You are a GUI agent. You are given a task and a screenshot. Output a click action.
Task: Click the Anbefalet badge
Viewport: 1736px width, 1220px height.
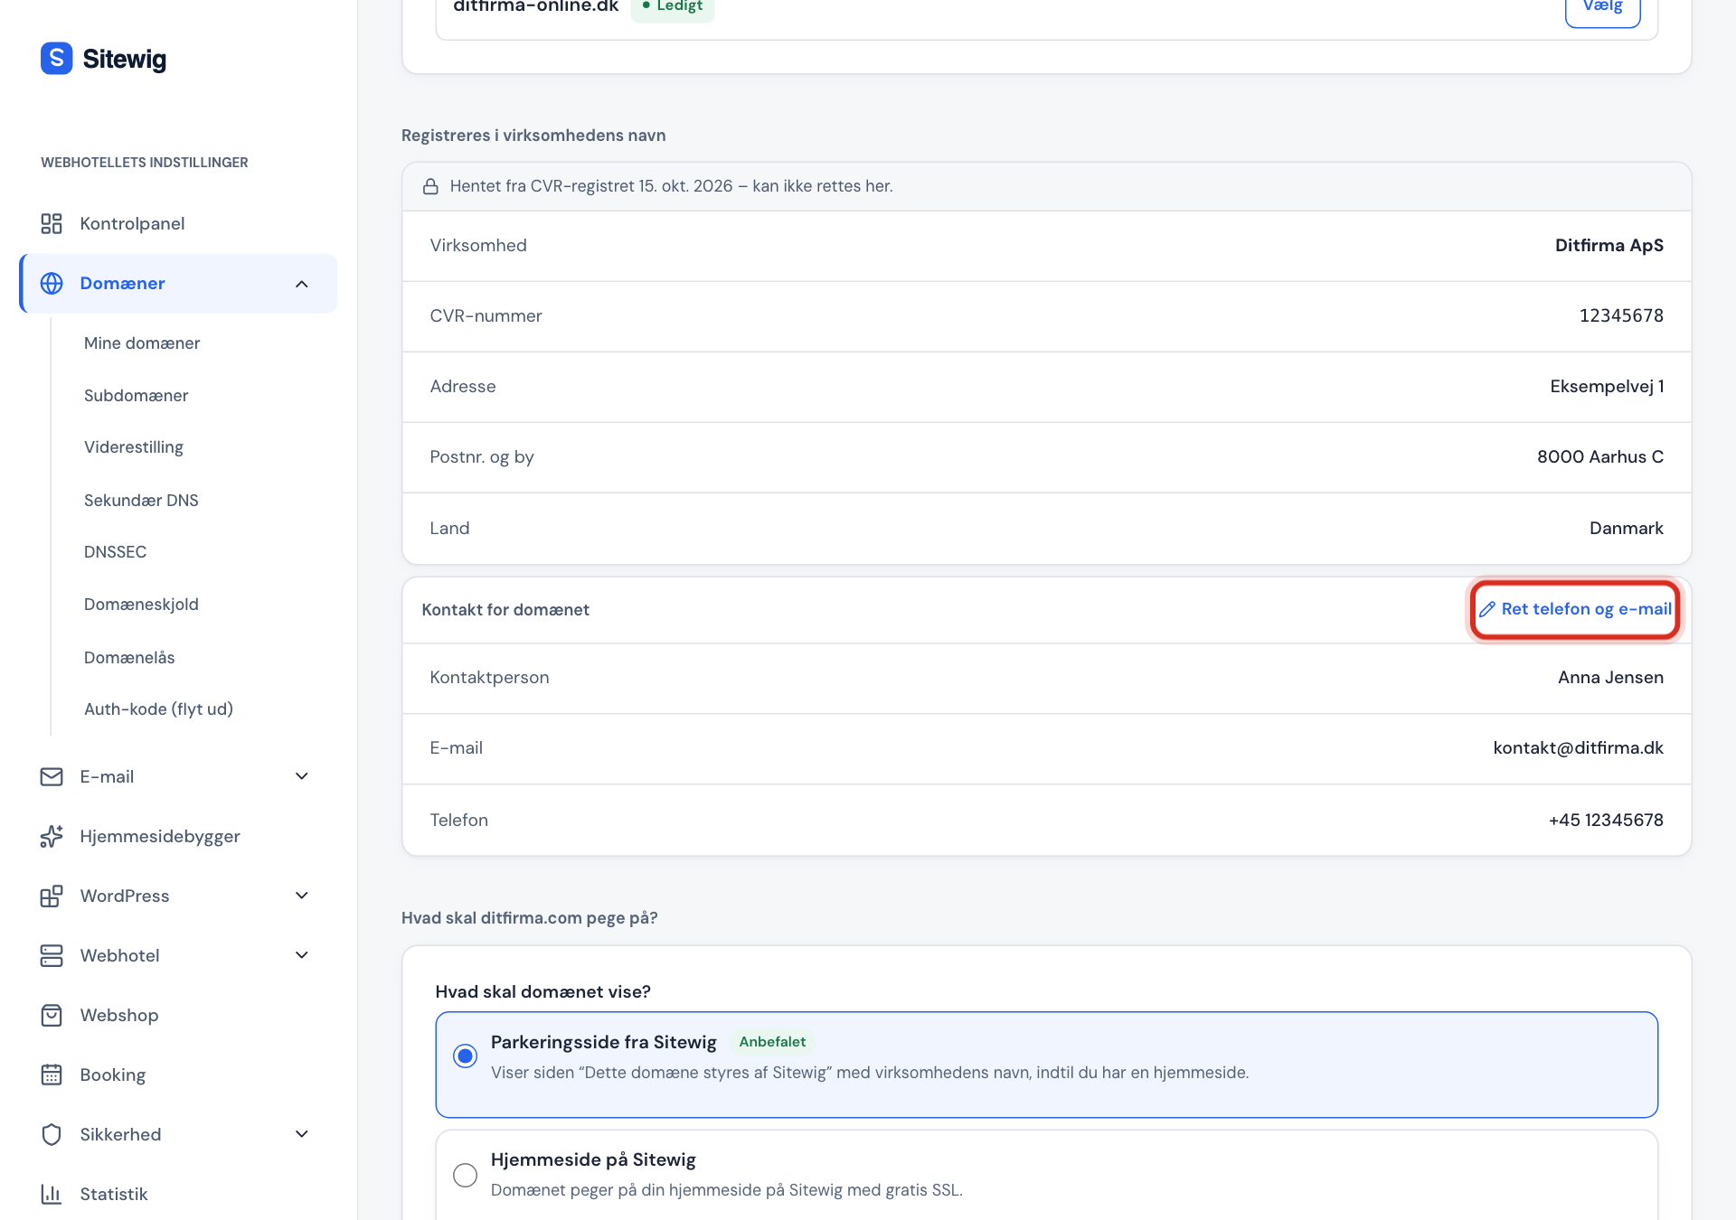(772, 1042)
